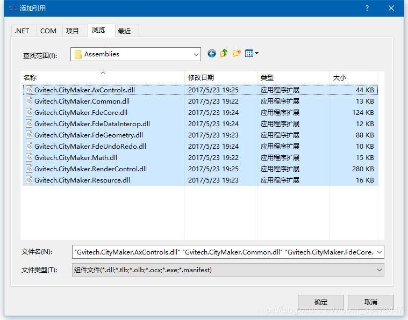Viewport: 408px width, 320px height.
Task: Open the View menu icon
Action: point(252,53)
